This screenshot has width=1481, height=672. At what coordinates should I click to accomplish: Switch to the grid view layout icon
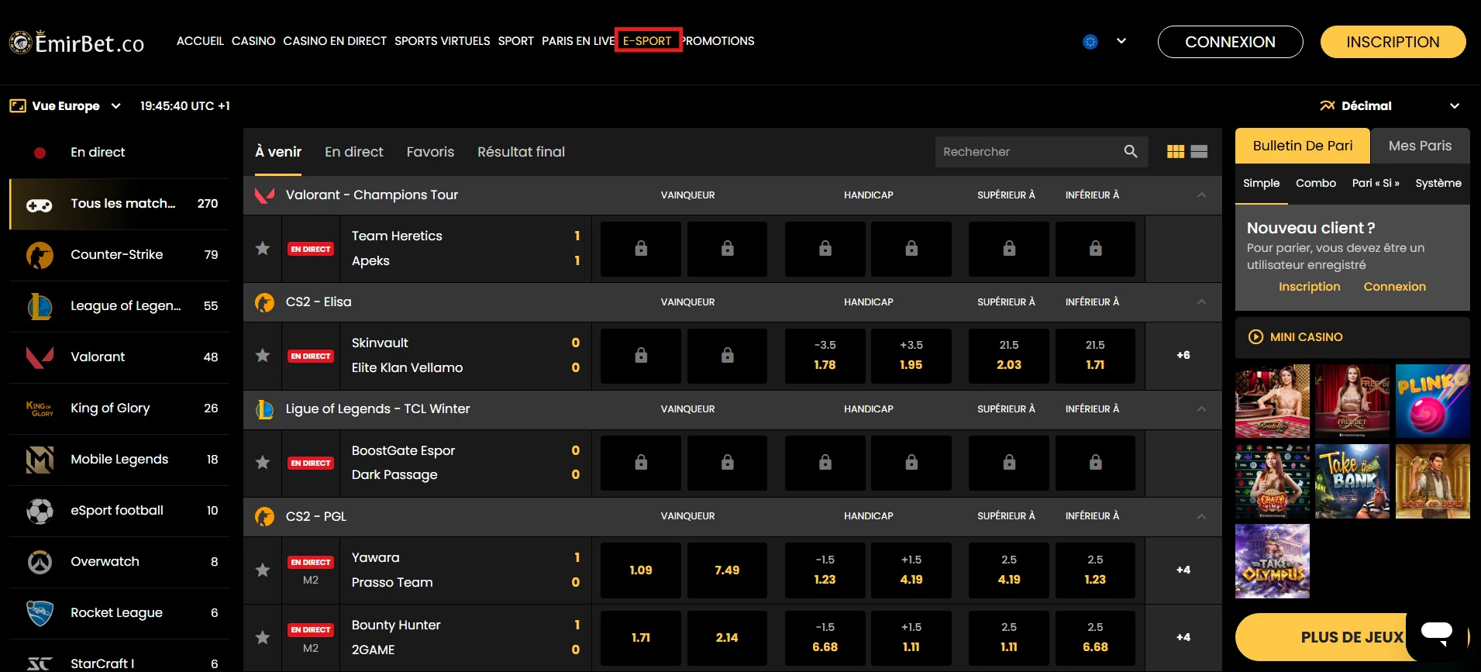(x=1176, y=152)
